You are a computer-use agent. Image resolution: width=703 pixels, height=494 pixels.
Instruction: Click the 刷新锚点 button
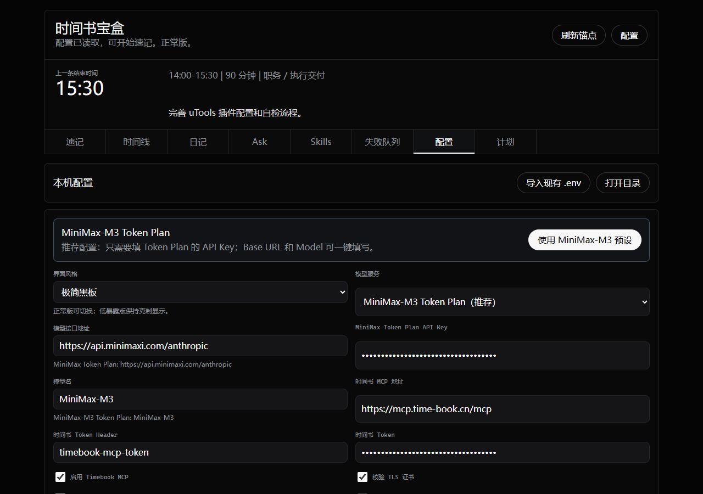pyautogui.click(x=579, y=35)
